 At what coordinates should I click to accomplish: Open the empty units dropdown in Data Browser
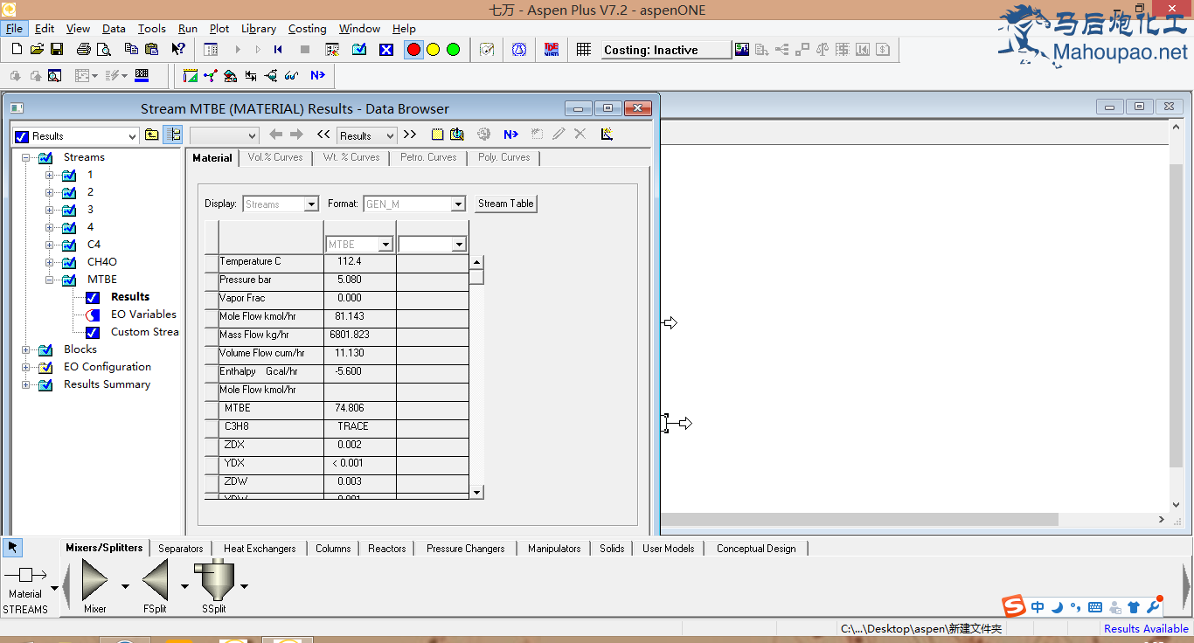pyautogui.click(x=253, y=136)
